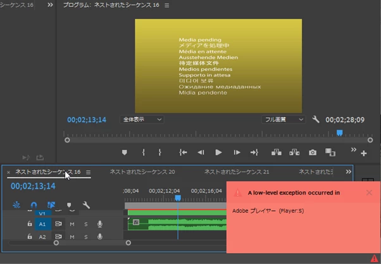This screenshot has height=264, width=381.
Task: Click the timeline playhead marker
Action: pos(178,198)
